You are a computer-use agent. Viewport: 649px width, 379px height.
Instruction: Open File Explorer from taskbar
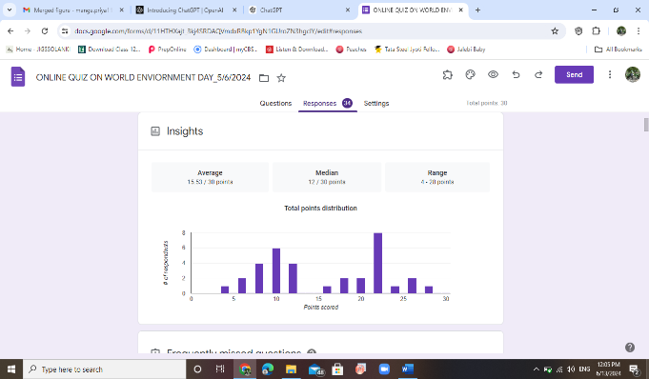[x=291, y=369]
